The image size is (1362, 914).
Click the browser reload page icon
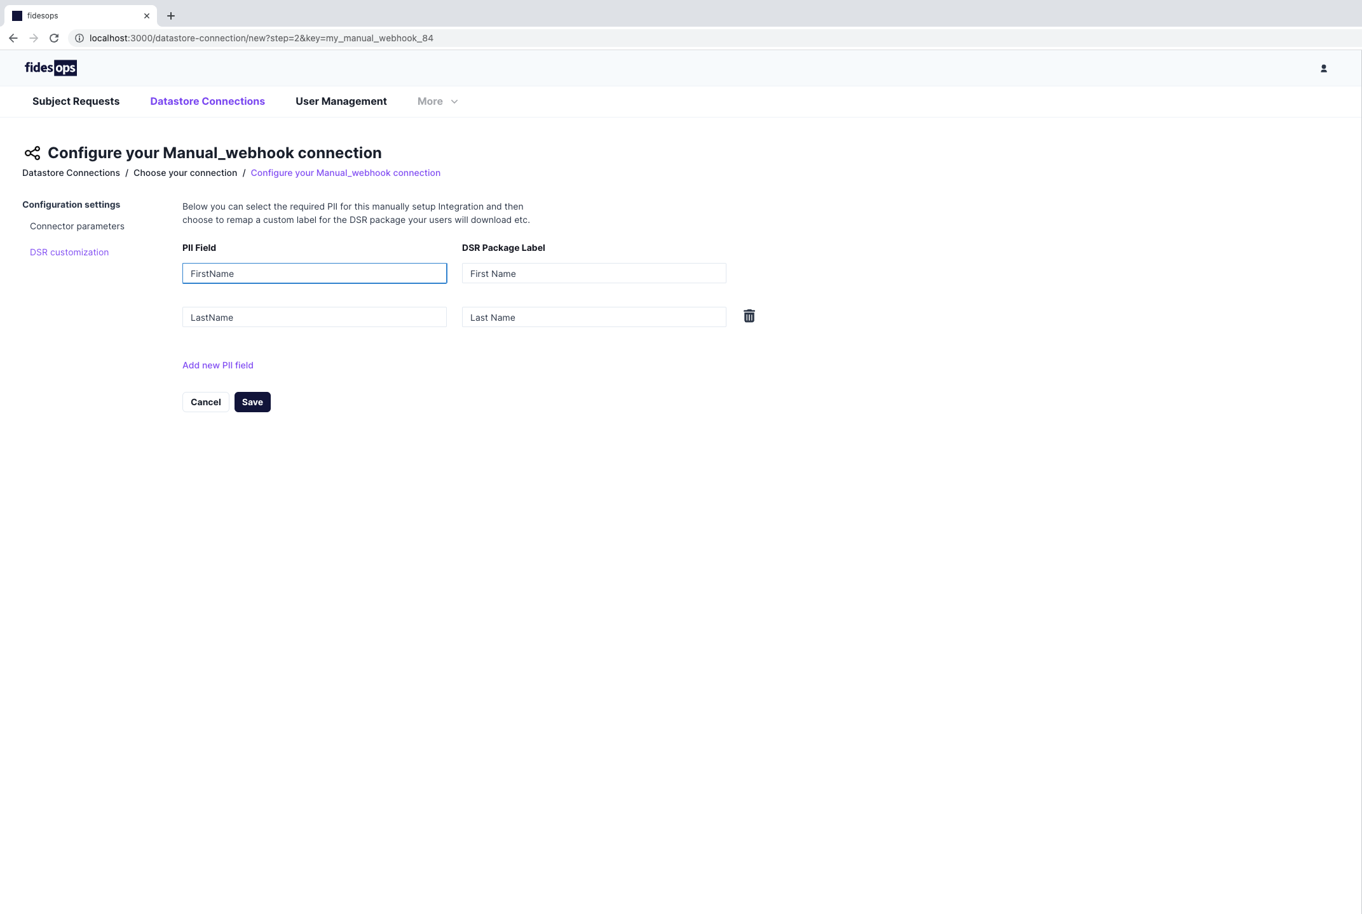[x=54, y=38]
